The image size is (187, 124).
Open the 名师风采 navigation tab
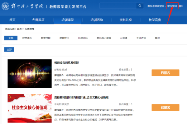38,20
